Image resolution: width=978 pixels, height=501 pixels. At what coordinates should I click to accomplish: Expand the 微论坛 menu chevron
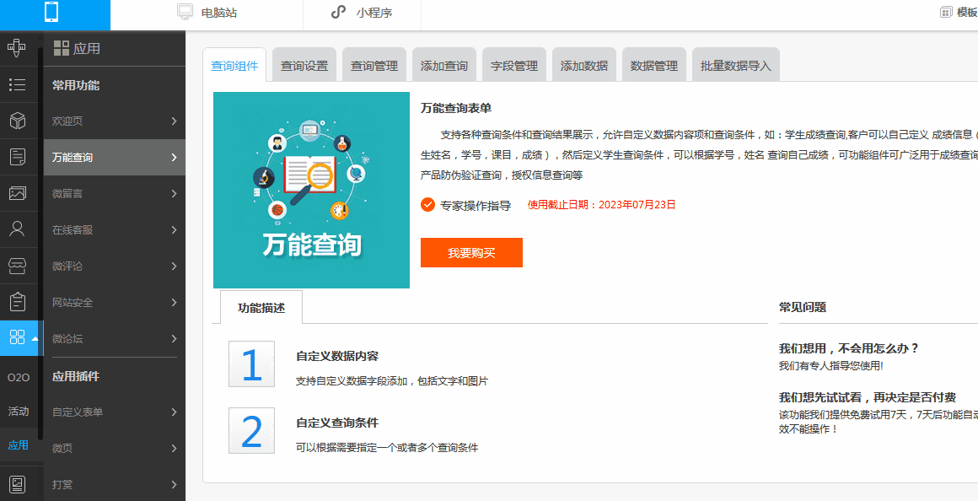pos(174,339)
